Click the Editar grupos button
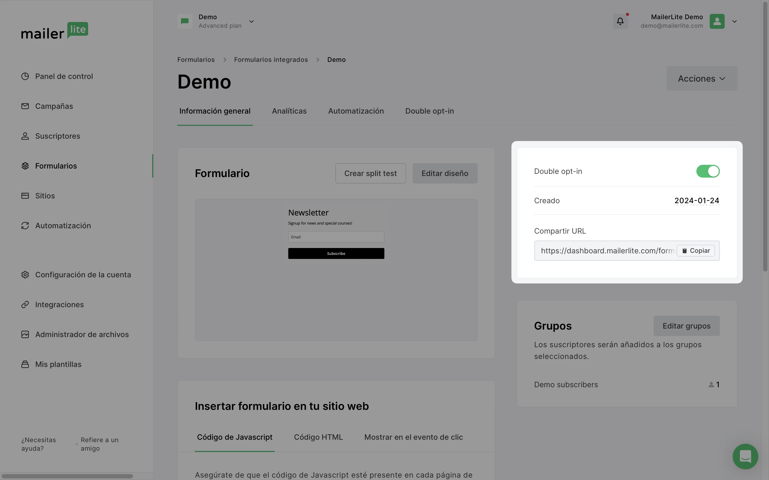769x480 pixels. pyautogui.click(x=686, y=326)
